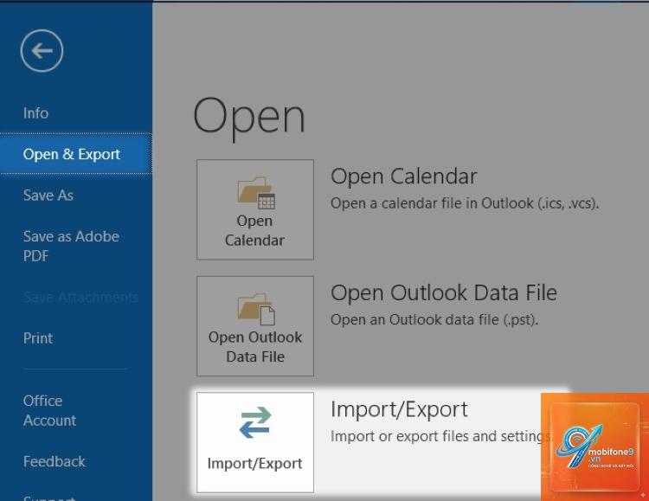
Task: Click 'Open an Outlook data file (.pst).' text
Action: coord(434,319)
